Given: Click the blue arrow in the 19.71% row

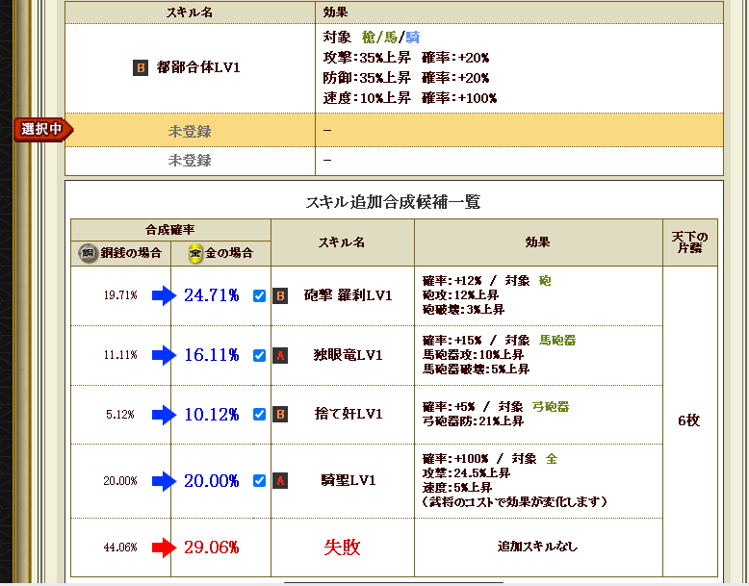Looking at the screenshot, I should [x=164, y=295].
